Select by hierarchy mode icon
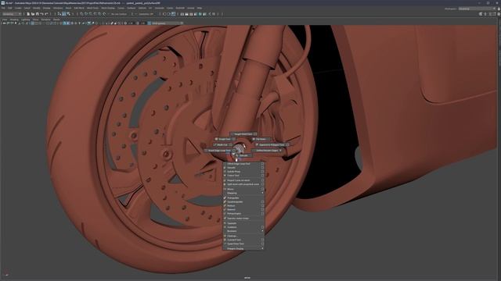 (59, 14)
